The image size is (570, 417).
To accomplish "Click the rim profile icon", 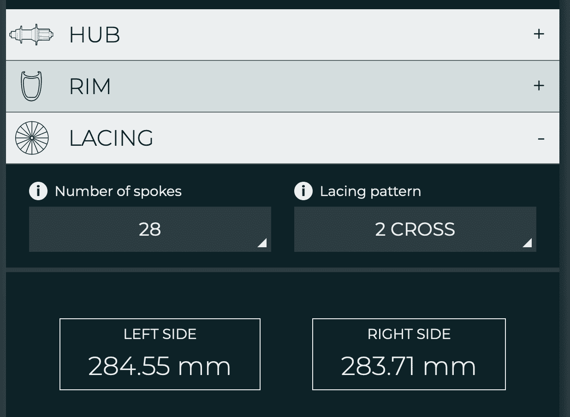I will (x=31, y=86).
